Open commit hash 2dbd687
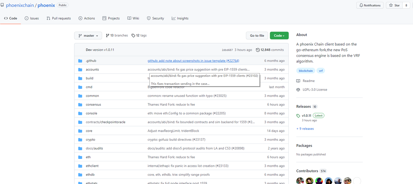The height and width of the screenshot is (184, 413). 227,50
